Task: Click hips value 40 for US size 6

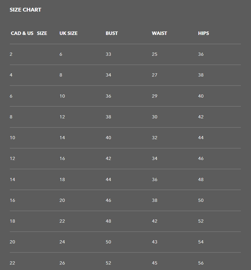Action: pyautogui.click(x=201, y=96)
